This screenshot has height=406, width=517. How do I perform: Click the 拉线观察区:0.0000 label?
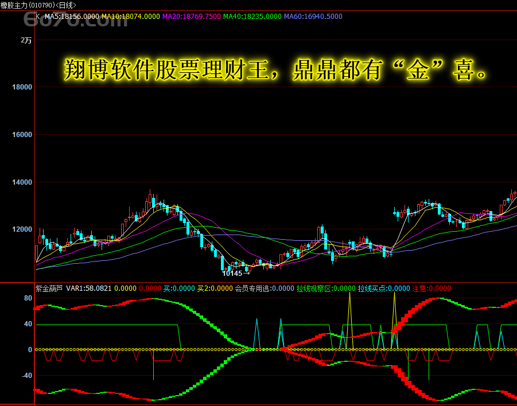[x=326, y=288]
